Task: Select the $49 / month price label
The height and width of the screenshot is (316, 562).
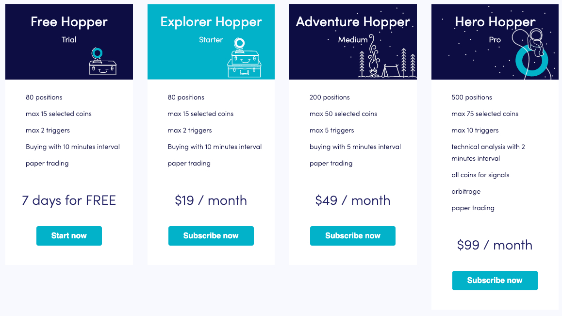Action: click(353, 200)
